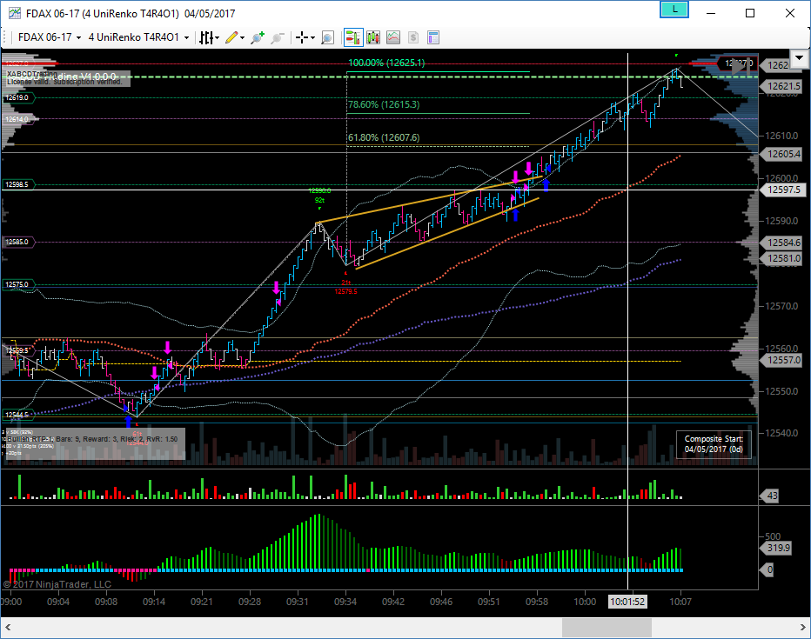Select the 78.60% (12615.3) Fibonacci label

383,104
